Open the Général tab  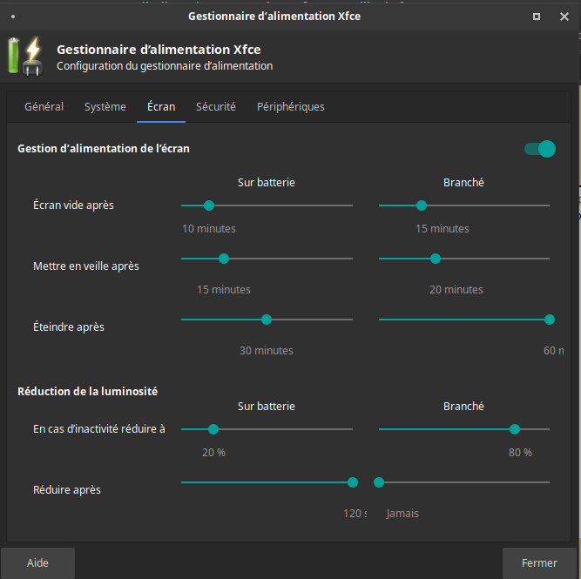44,107
